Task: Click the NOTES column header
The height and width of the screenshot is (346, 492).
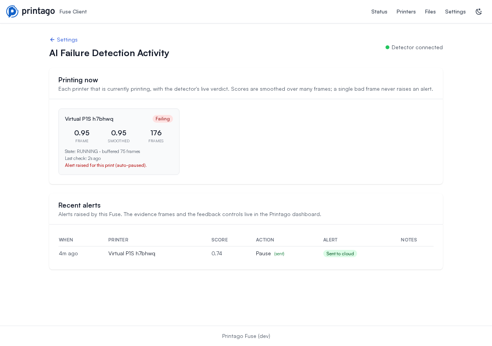Action: [409, 240]
